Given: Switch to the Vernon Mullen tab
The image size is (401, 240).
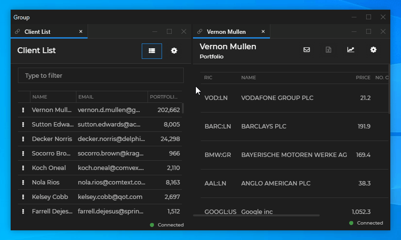Looking at the screenshot, I should pyautogui.click(x=231, y=32).
